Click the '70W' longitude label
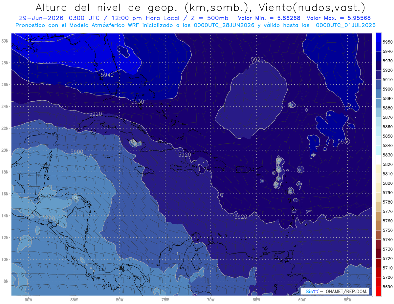 [x=211, y=300]
